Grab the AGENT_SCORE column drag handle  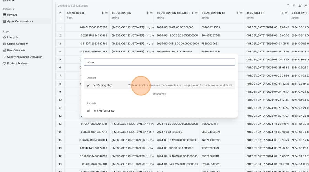point(103,13)
